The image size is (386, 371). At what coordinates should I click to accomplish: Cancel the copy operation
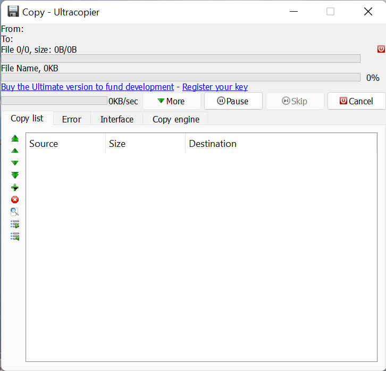tap(356, 101)
